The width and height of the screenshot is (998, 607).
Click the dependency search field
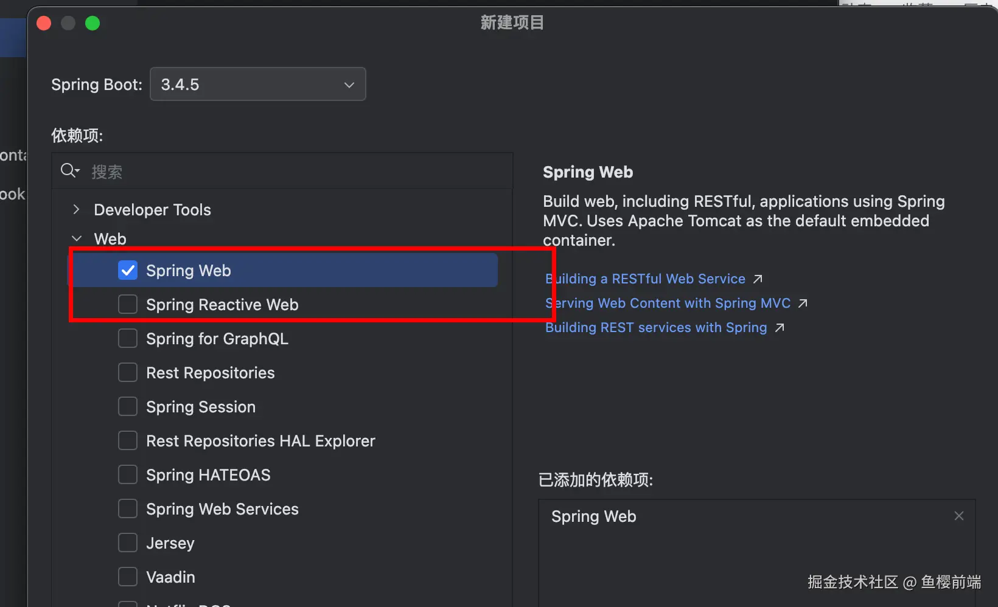(292, 172)
